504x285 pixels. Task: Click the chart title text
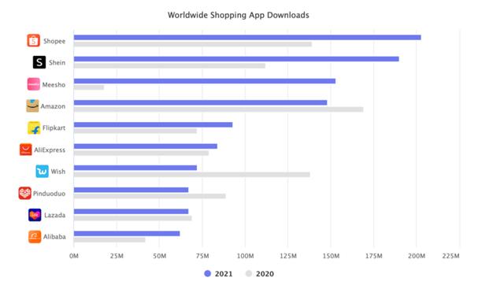[238, 15]
